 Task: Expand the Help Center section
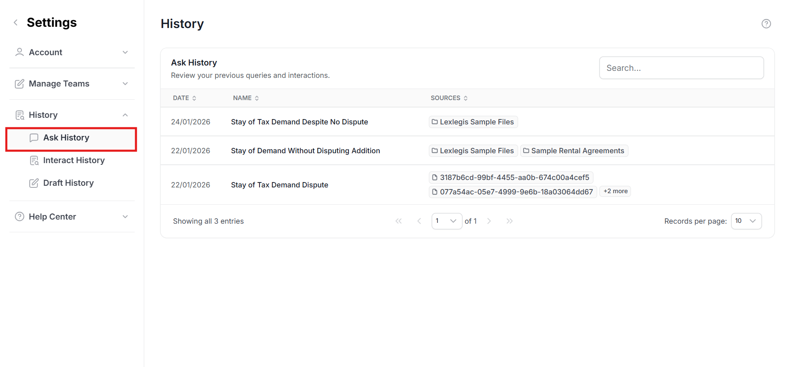pos(72,217)
